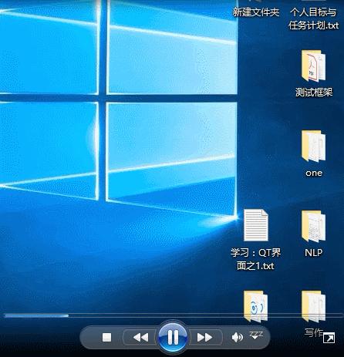This screenshot has height=357, width=344.
Task: Click the 新建文件夹 label
Action: [x=256, y=12]
